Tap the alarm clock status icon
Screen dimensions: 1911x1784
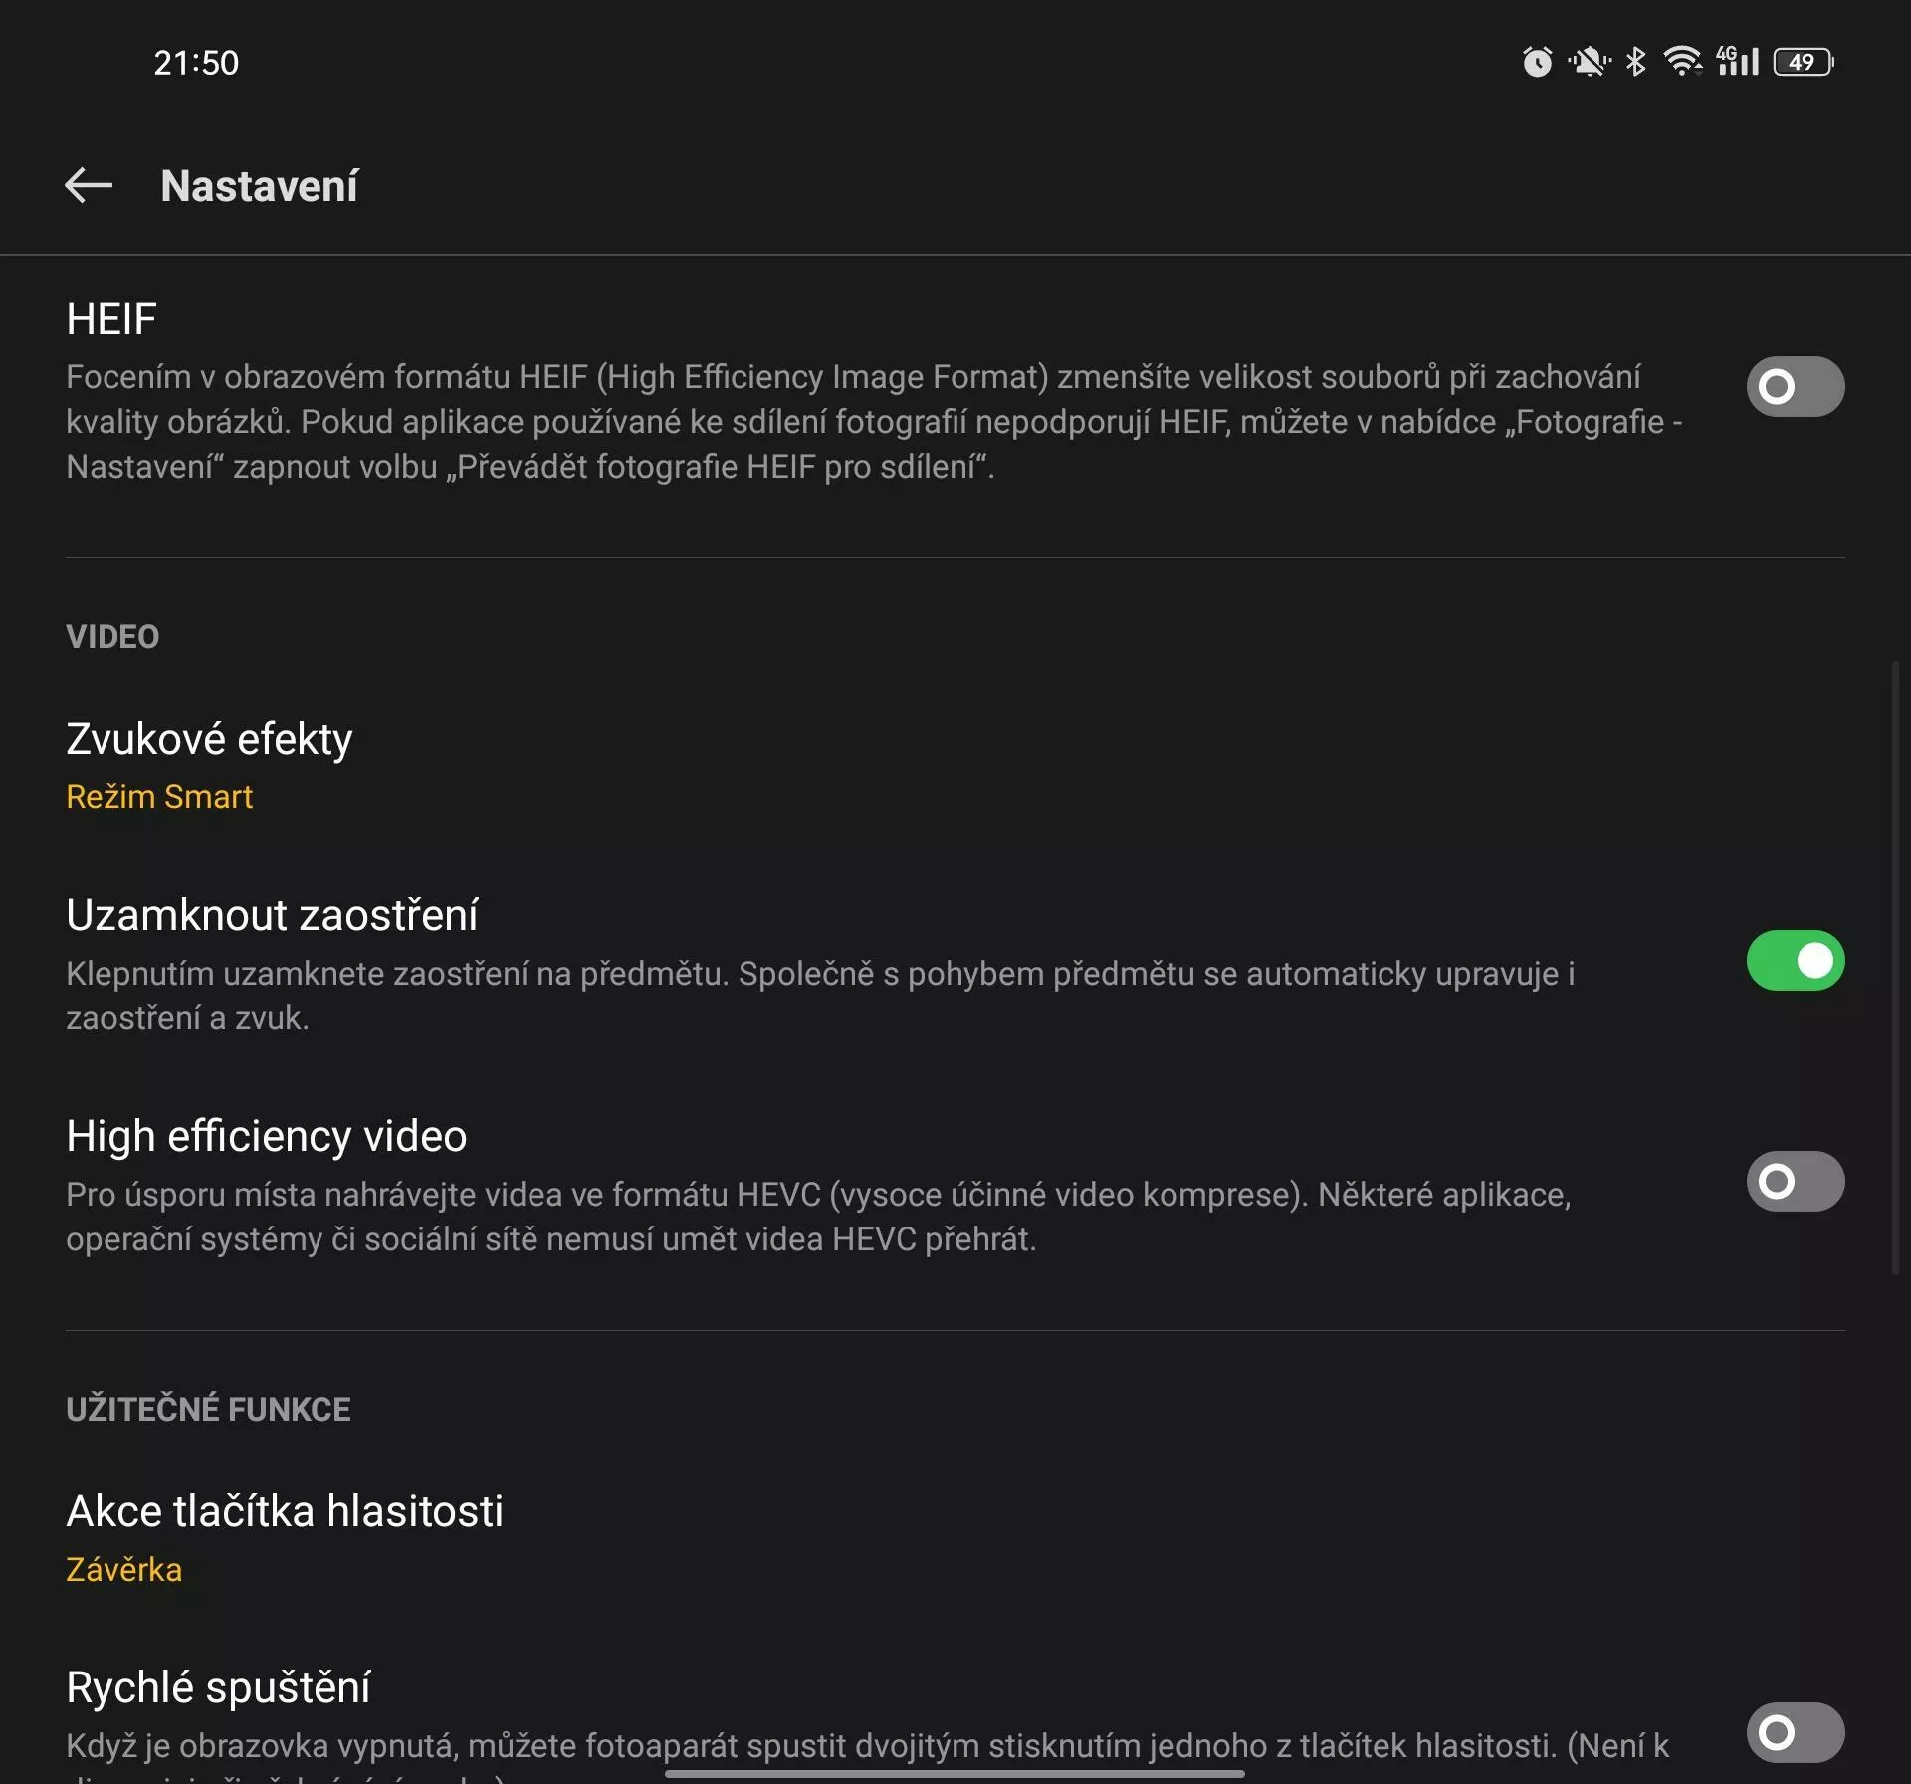[x=1537, y=62]
